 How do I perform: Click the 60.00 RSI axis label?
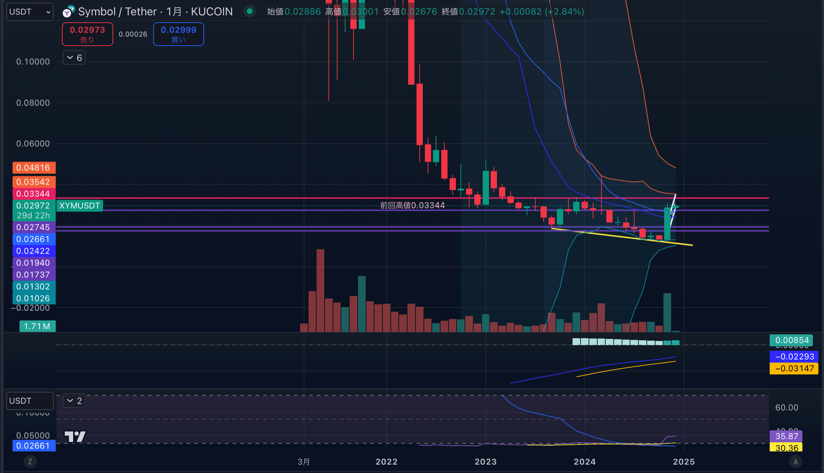point(787,408)
